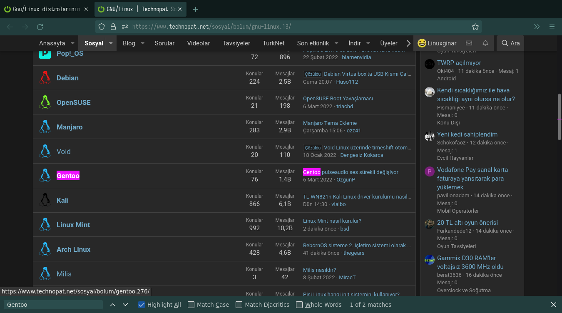The height and width of the screenshot is (313, 562).
Task: Open the Üyeler menu item
Action: 389,43
